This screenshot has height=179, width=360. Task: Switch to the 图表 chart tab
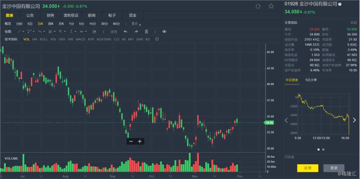point(10,16)
